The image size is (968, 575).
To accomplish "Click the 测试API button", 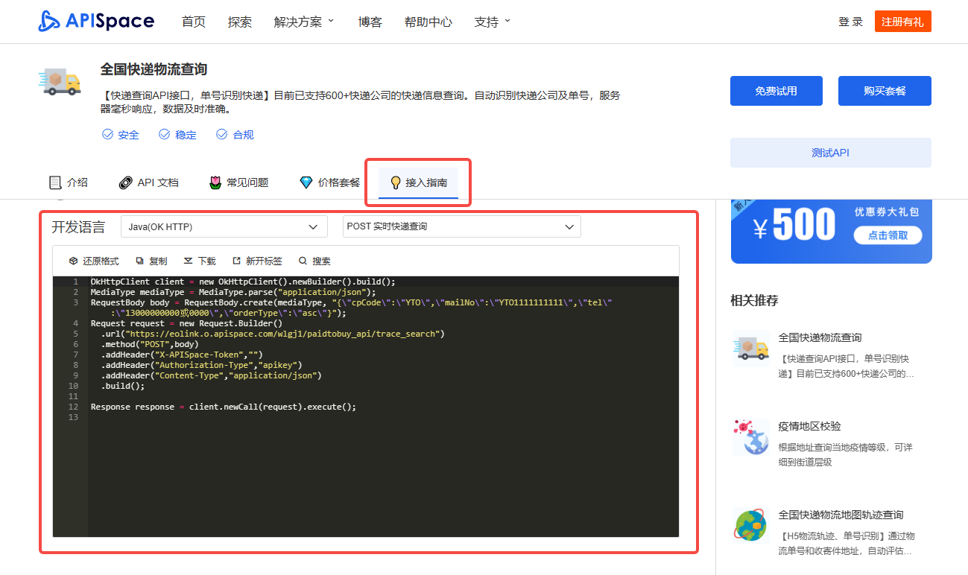I will pos(831,153).
